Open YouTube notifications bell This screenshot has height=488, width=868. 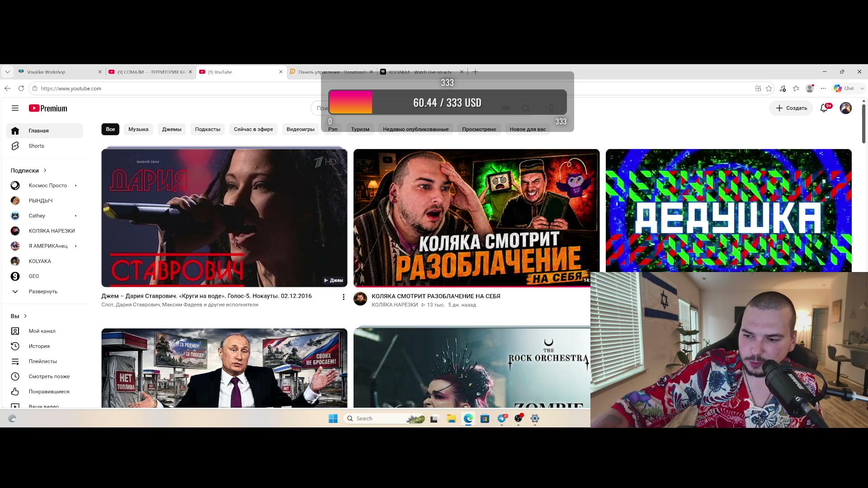click(824, 108)
